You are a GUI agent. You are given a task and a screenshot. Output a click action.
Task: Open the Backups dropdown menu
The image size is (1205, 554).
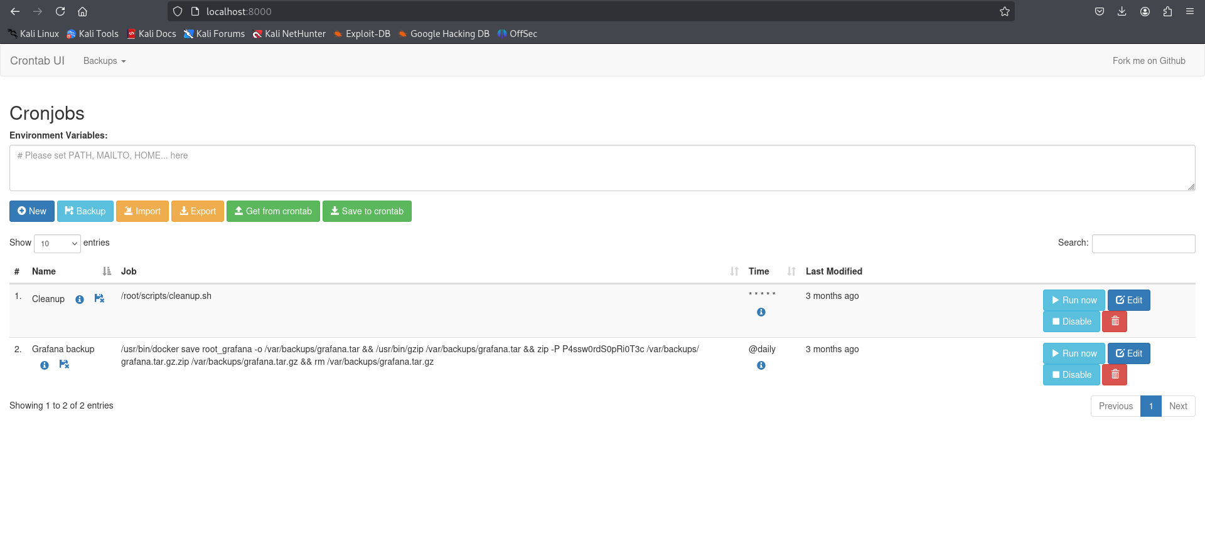104,61
